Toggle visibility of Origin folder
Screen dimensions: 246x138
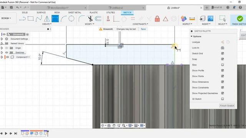7,48
